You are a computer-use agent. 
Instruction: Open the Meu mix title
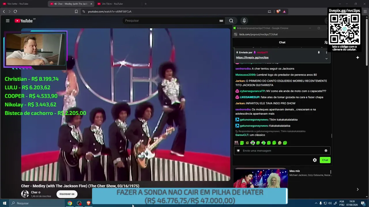(295, 171)
